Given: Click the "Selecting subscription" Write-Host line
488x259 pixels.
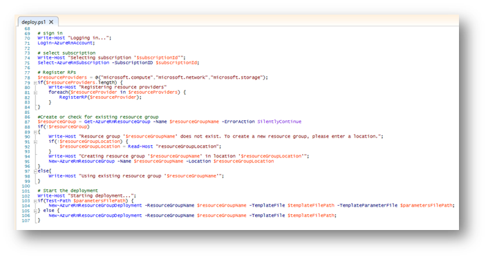Looking at the screenshot, I should point(111,57).
